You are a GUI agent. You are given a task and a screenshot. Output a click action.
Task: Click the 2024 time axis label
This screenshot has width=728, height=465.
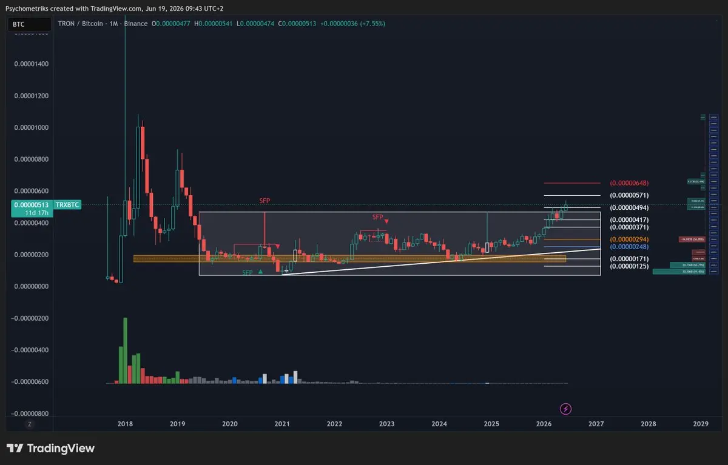click(439, 424)
